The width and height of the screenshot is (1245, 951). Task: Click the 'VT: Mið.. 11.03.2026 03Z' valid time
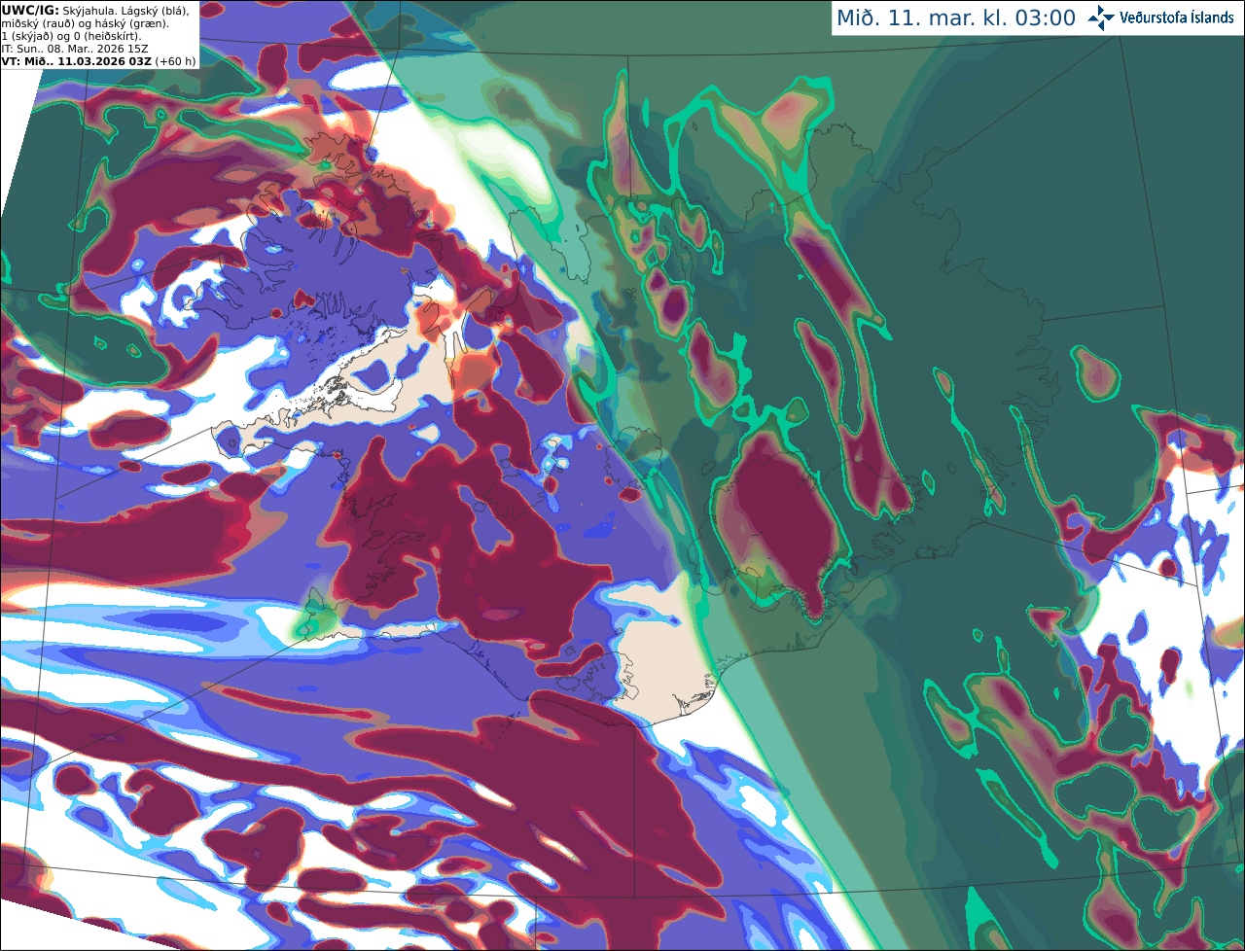pyautogui.click(x=76, y=61)
